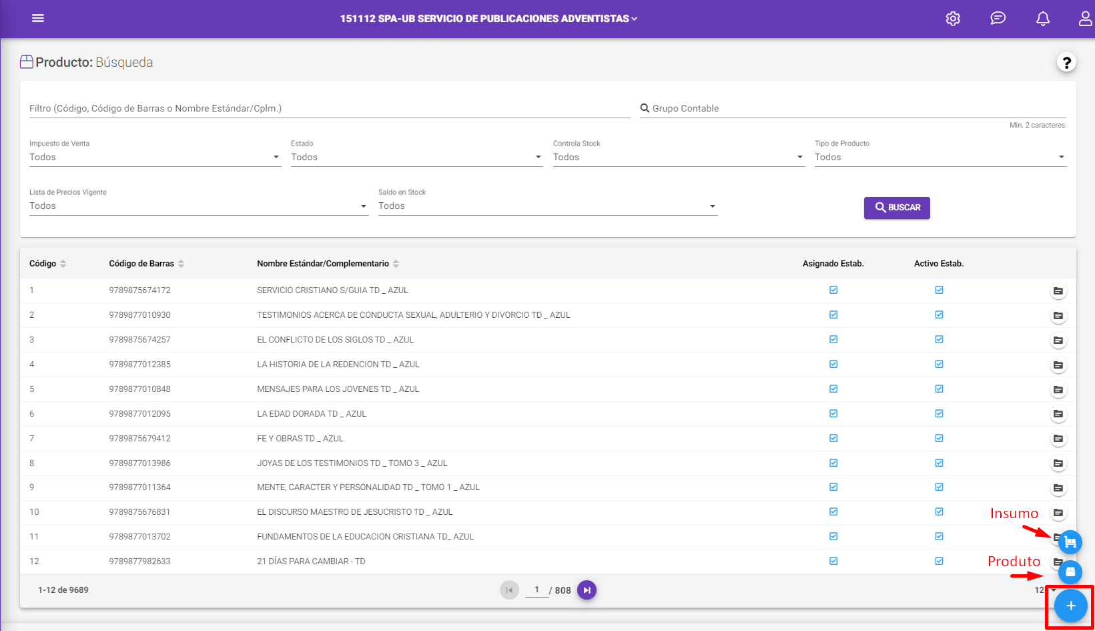Toggle Asignado Estab. for MENTE, CARACTER Y PERSONALIDAD
Screen dimensions: 1095x631
pyautogui.click(x=833, y=487)
